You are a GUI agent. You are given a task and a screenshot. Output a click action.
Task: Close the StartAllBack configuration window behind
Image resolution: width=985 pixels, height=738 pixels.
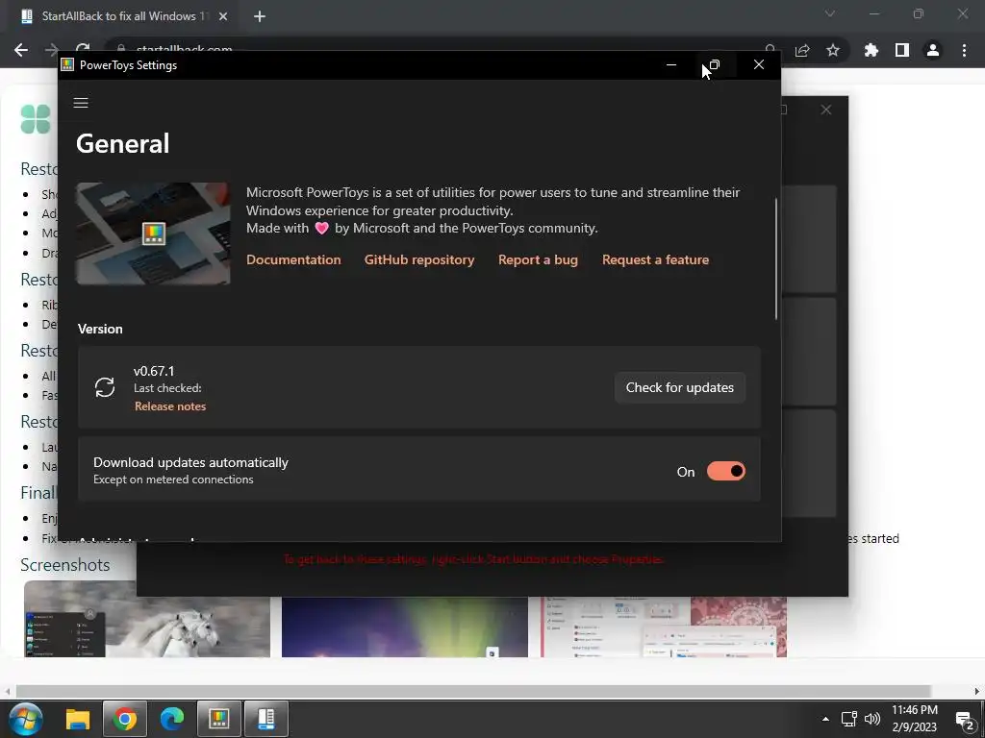point(826,110)
